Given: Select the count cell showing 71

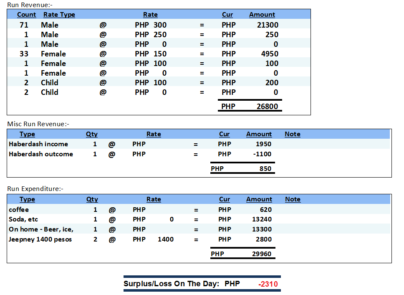Looking at the screenshot, I should tap(24, 25).
